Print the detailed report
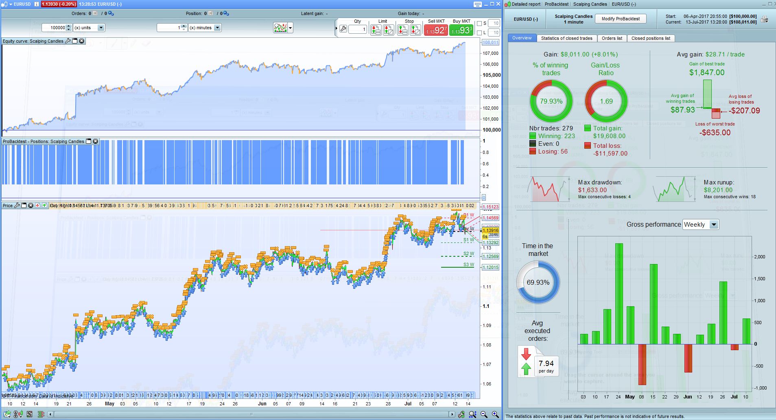 [765, 19]
